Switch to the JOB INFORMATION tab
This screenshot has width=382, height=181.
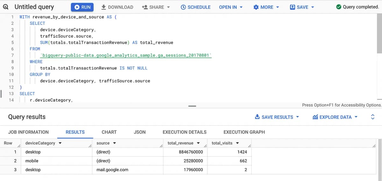point(28,132)
